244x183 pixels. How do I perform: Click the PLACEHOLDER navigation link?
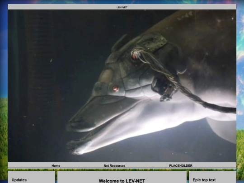click(181, 165)
